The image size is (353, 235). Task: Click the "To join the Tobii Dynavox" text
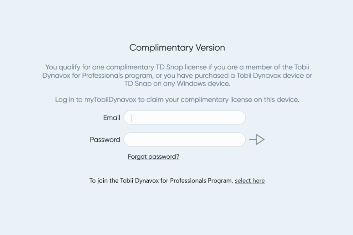[161, 181]
